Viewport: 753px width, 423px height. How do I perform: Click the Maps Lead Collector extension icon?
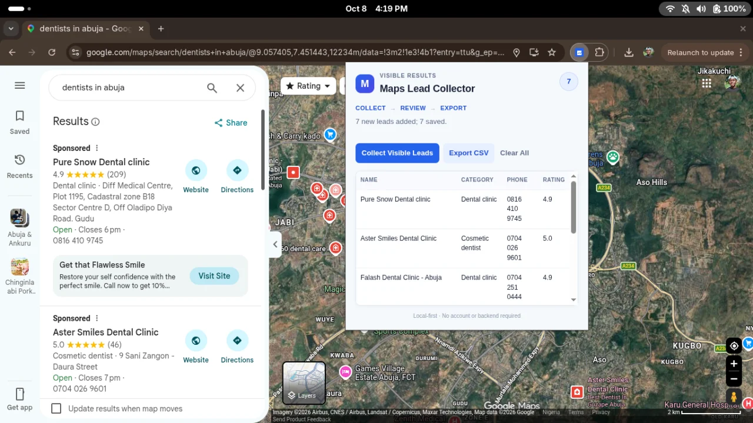(x=579, y=52)
